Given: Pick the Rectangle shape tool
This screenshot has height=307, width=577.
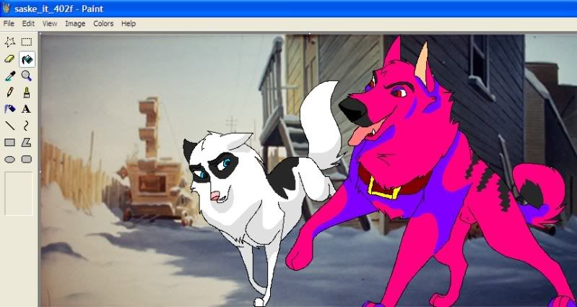Looking at the screenshot, I should tap(9, 142).
